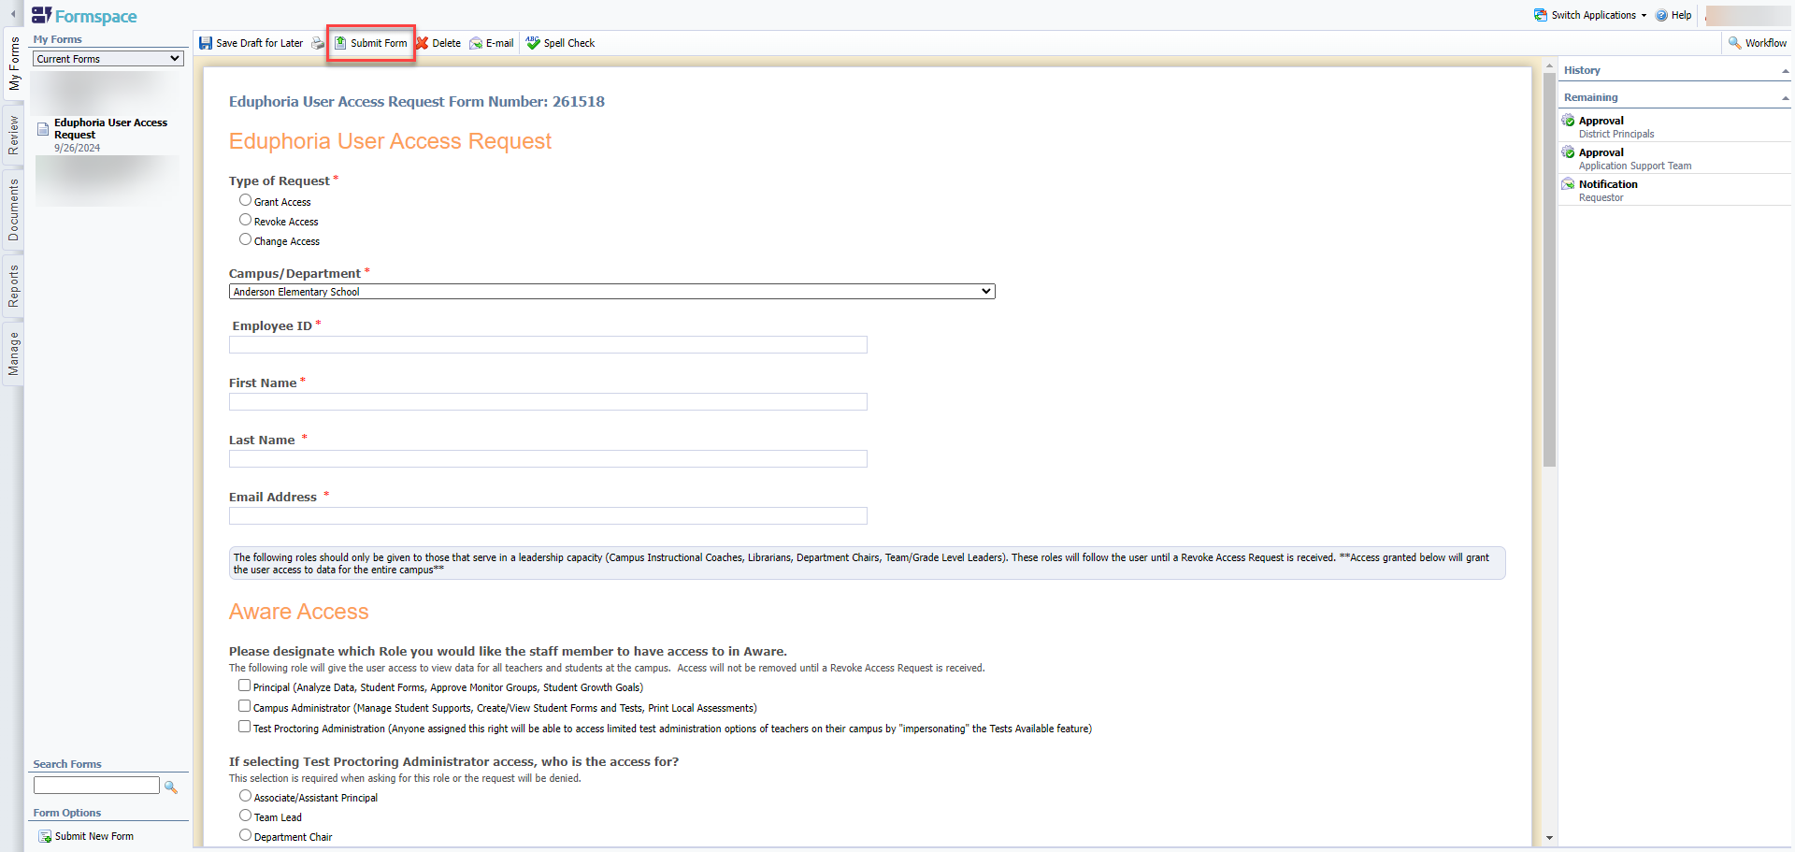Click the printer icon in toolbar
Image resolution: width=1795 pixels, height=852 pixels.
[318, 43]
